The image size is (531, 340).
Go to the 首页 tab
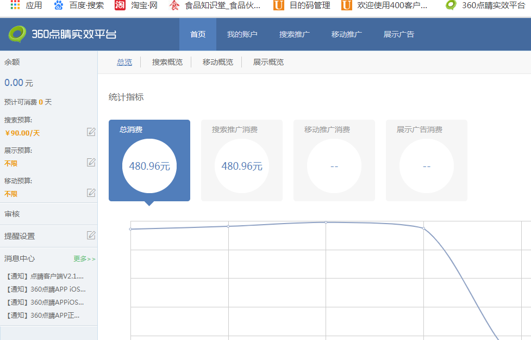(198, 34)
